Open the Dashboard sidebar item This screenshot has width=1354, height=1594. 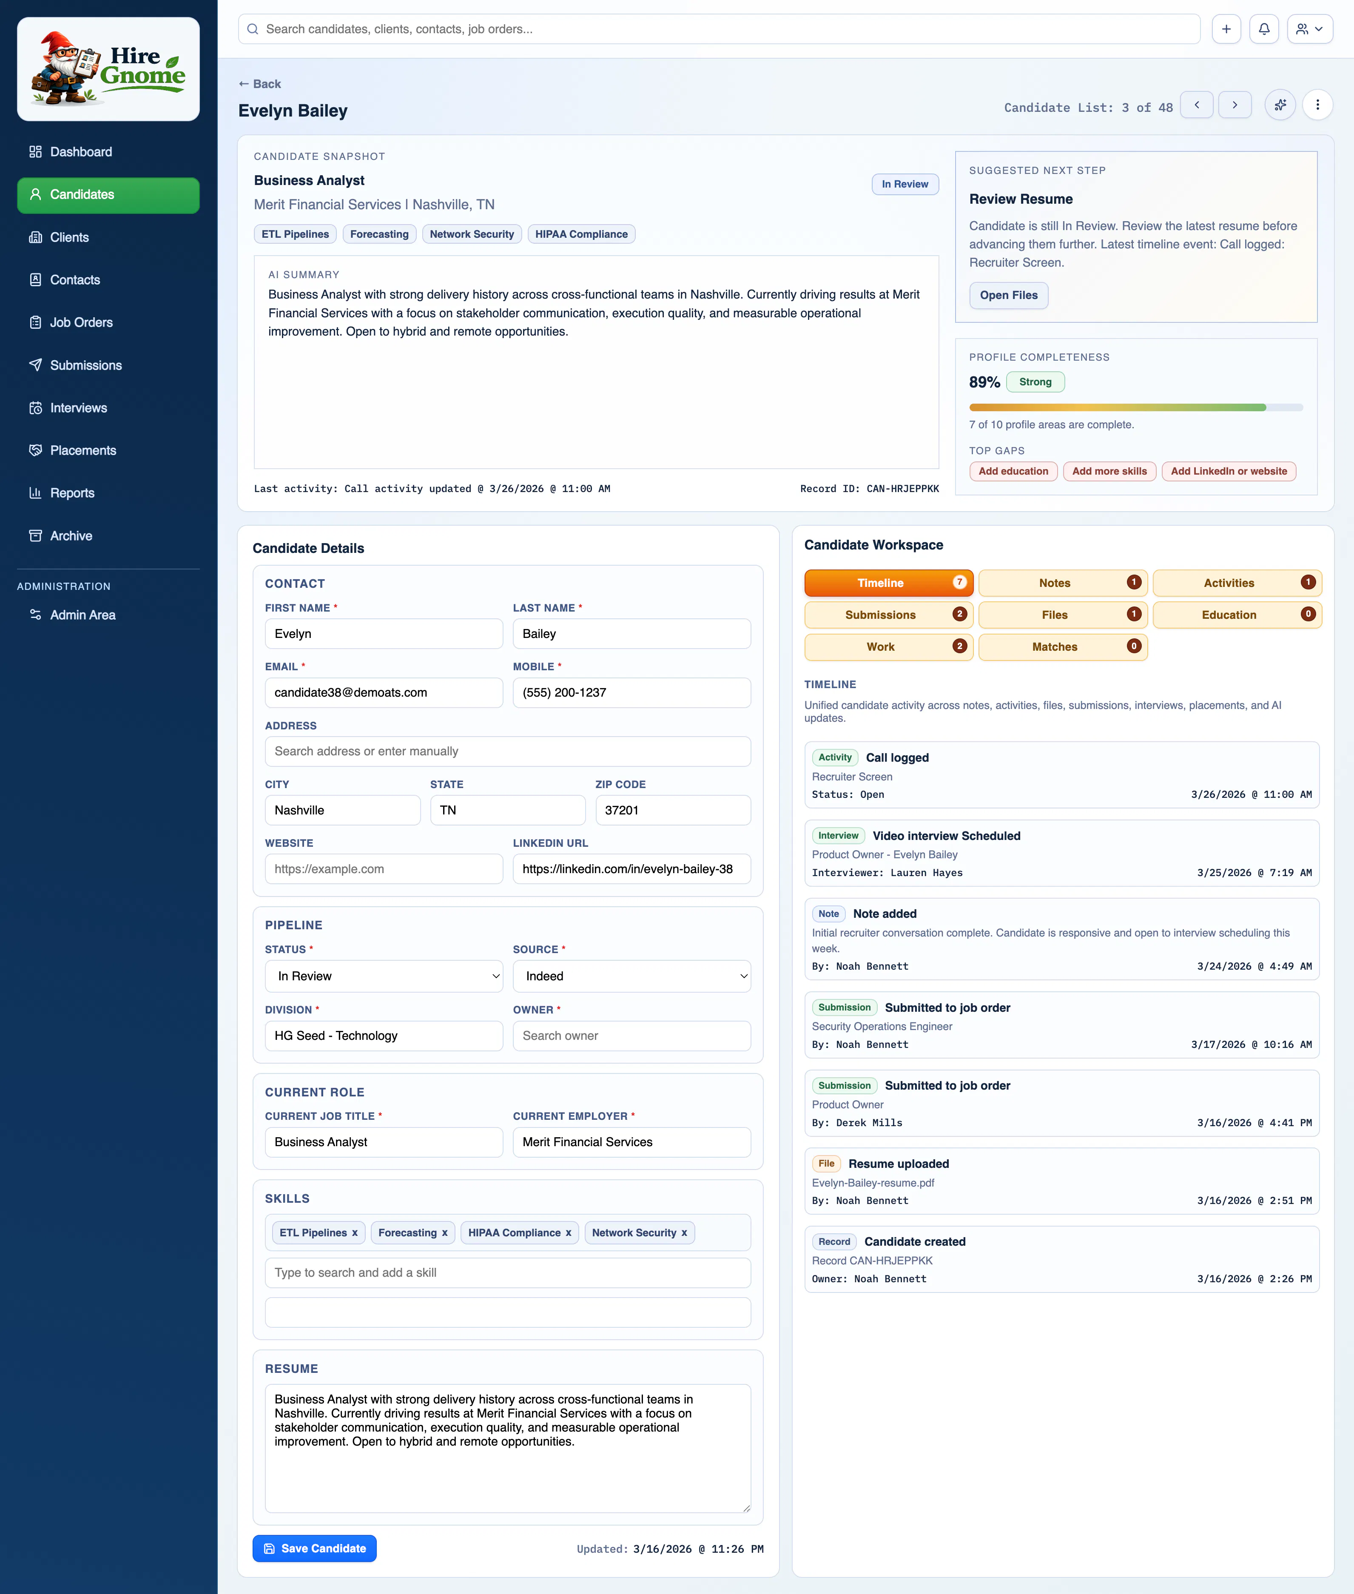[x=108, y=152]
